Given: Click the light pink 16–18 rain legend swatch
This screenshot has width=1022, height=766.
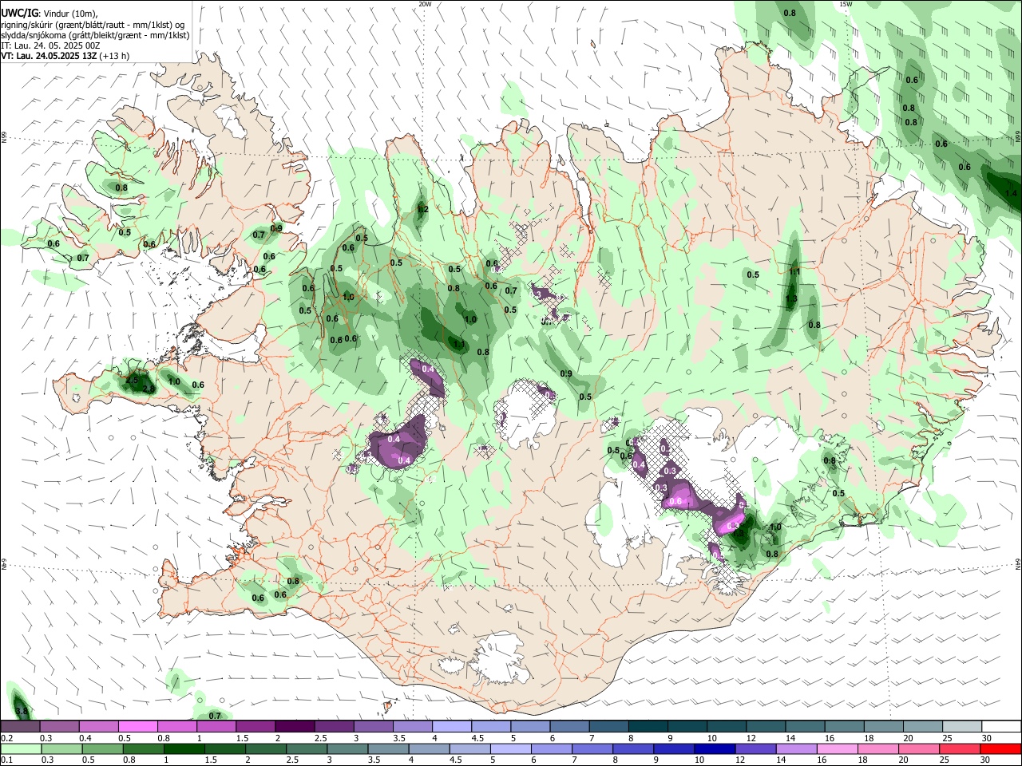Looking at the screenshot, I should coord(837,748).
